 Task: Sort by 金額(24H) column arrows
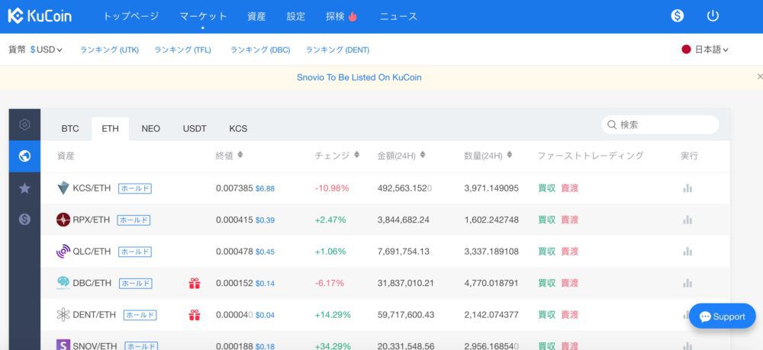[423, 155]
